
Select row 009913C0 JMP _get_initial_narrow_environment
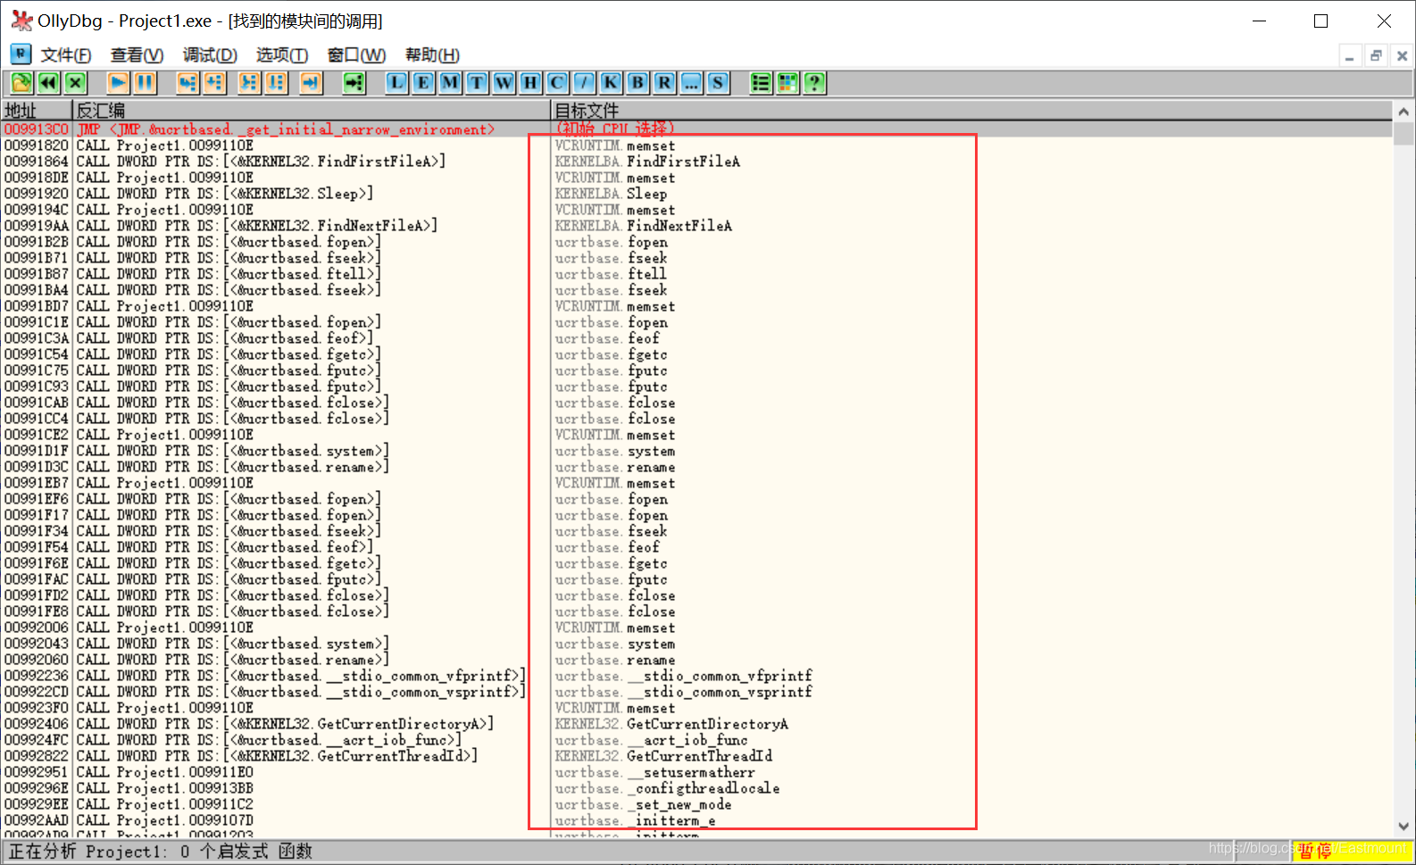696,129
